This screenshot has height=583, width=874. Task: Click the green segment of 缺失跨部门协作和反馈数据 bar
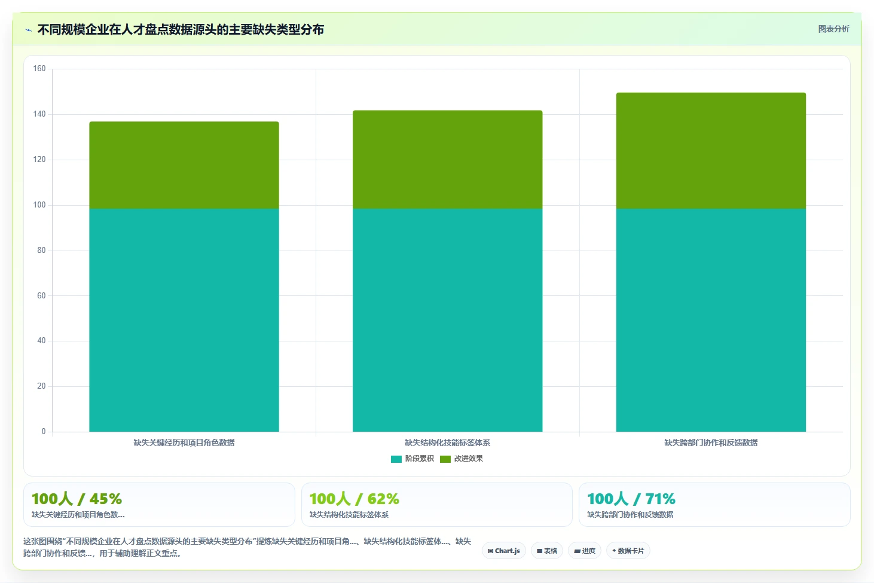pyautogui.click(x=711, y=151)
